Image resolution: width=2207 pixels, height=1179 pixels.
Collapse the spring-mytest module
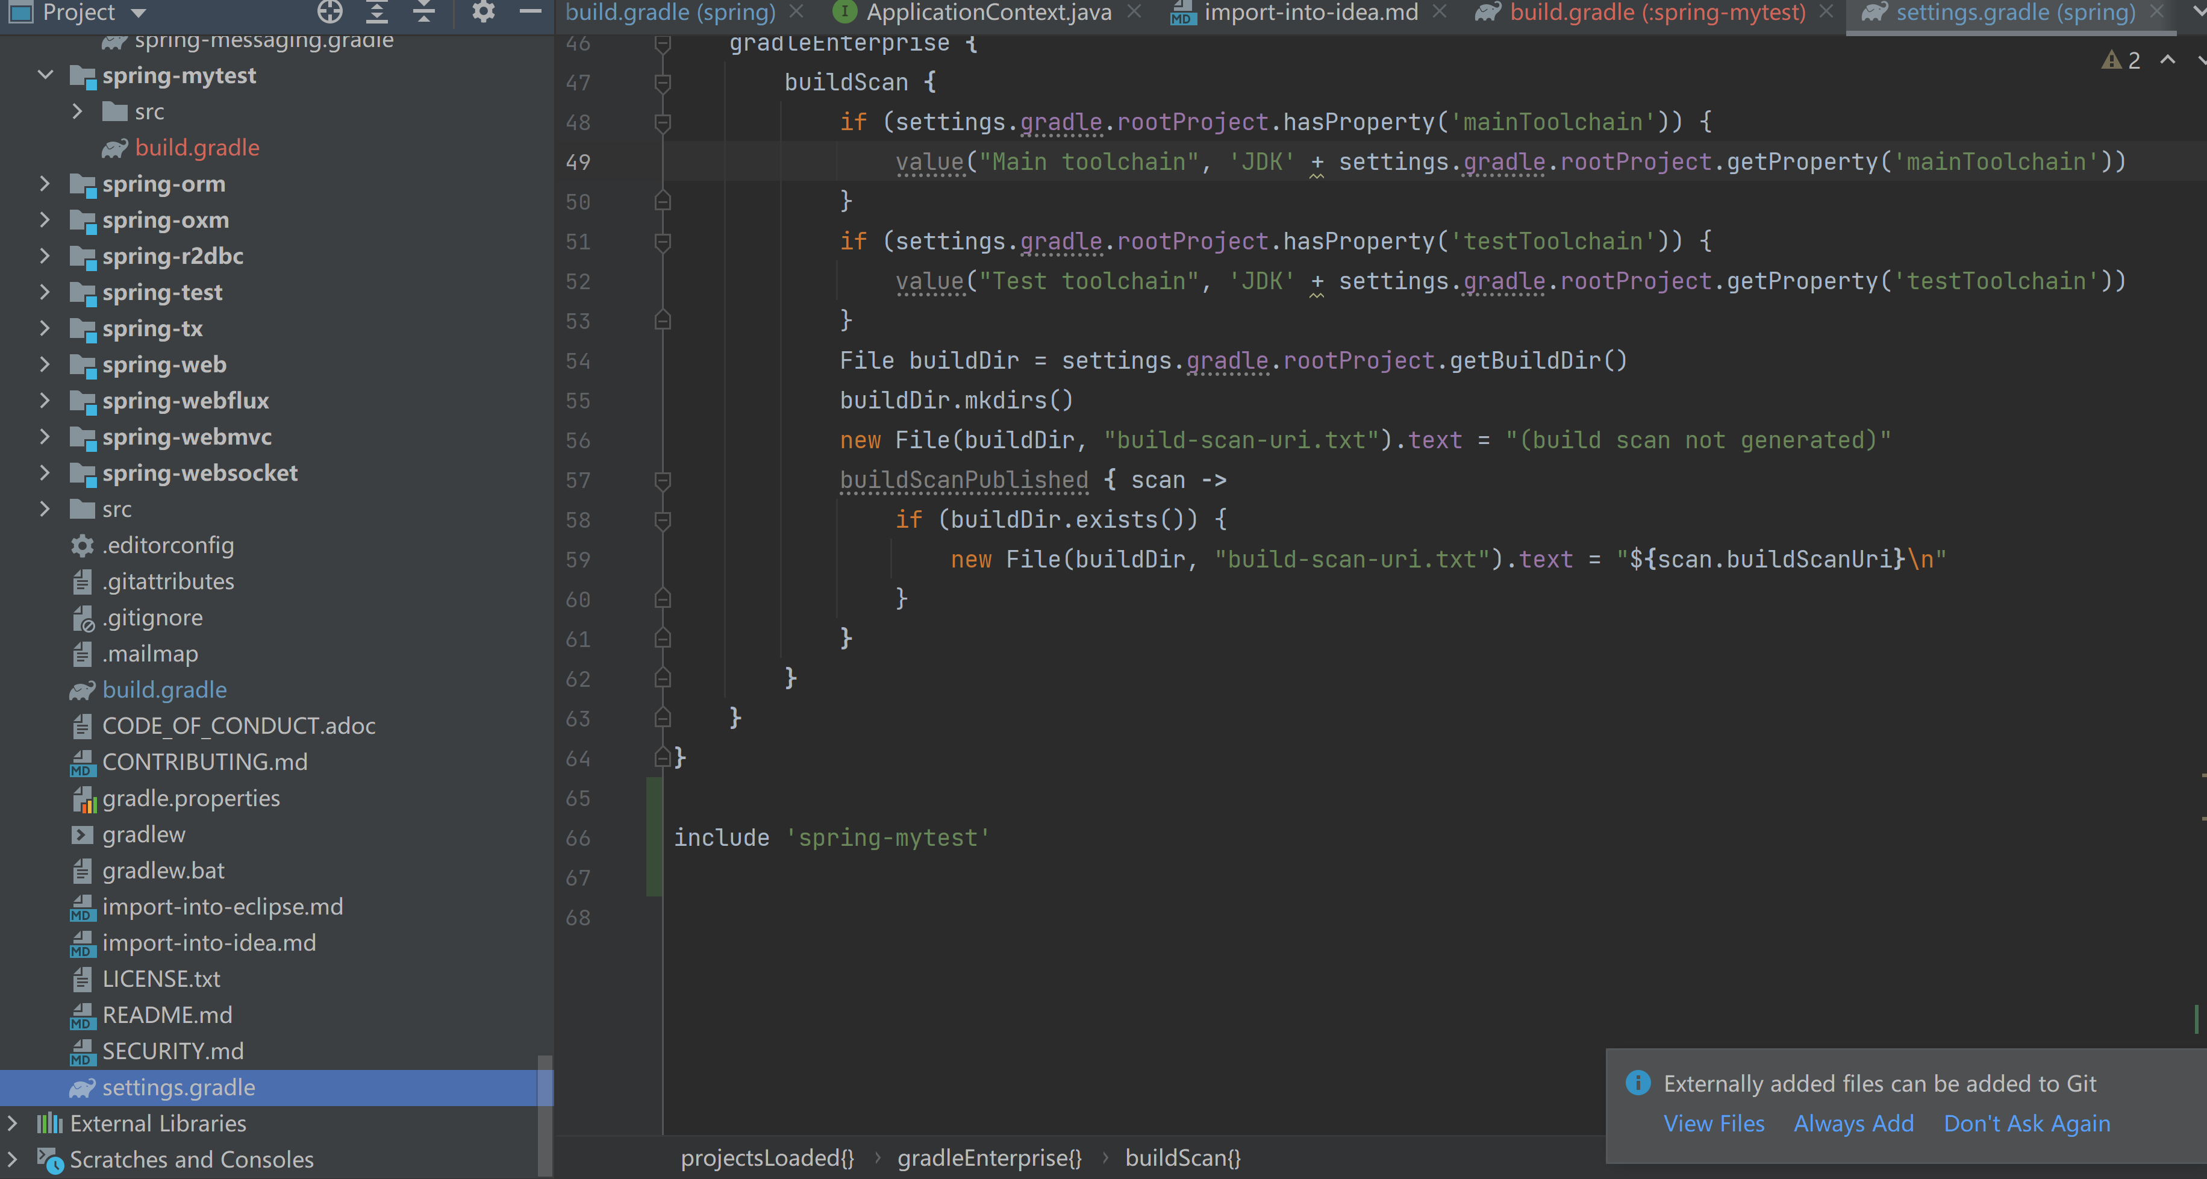45,75
